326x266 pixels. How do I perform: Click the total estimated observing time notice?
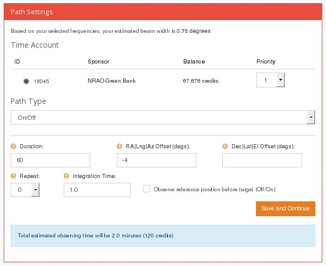[163, 236]
